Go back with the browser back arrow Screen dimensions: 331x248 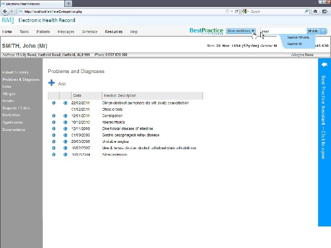pos(5,11)
